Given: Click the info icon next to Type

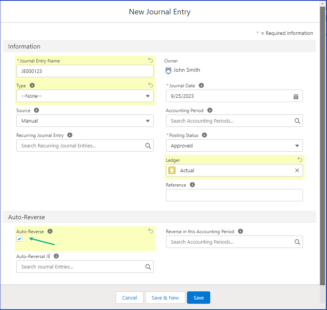Looking at the screenshot, I should click(x=32, y=85).
